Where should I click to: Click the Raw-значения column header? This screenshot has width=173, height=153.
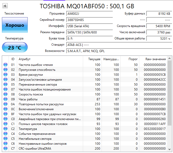tap(156, 59)
